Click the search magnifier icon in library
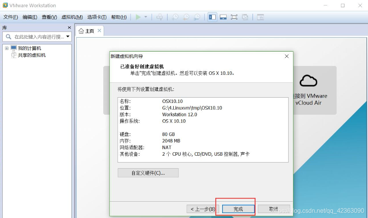This screenshot has width=368, height=218. tap(8, 37)
